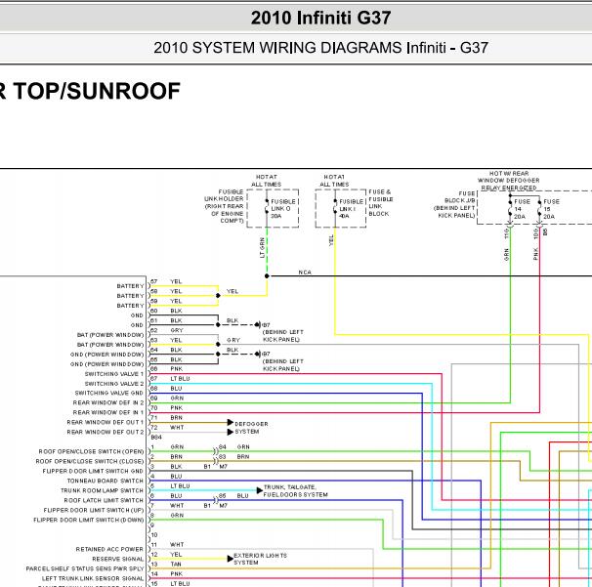
Task: Select the vertical "LT GRN" wire label
Action: 262,248
